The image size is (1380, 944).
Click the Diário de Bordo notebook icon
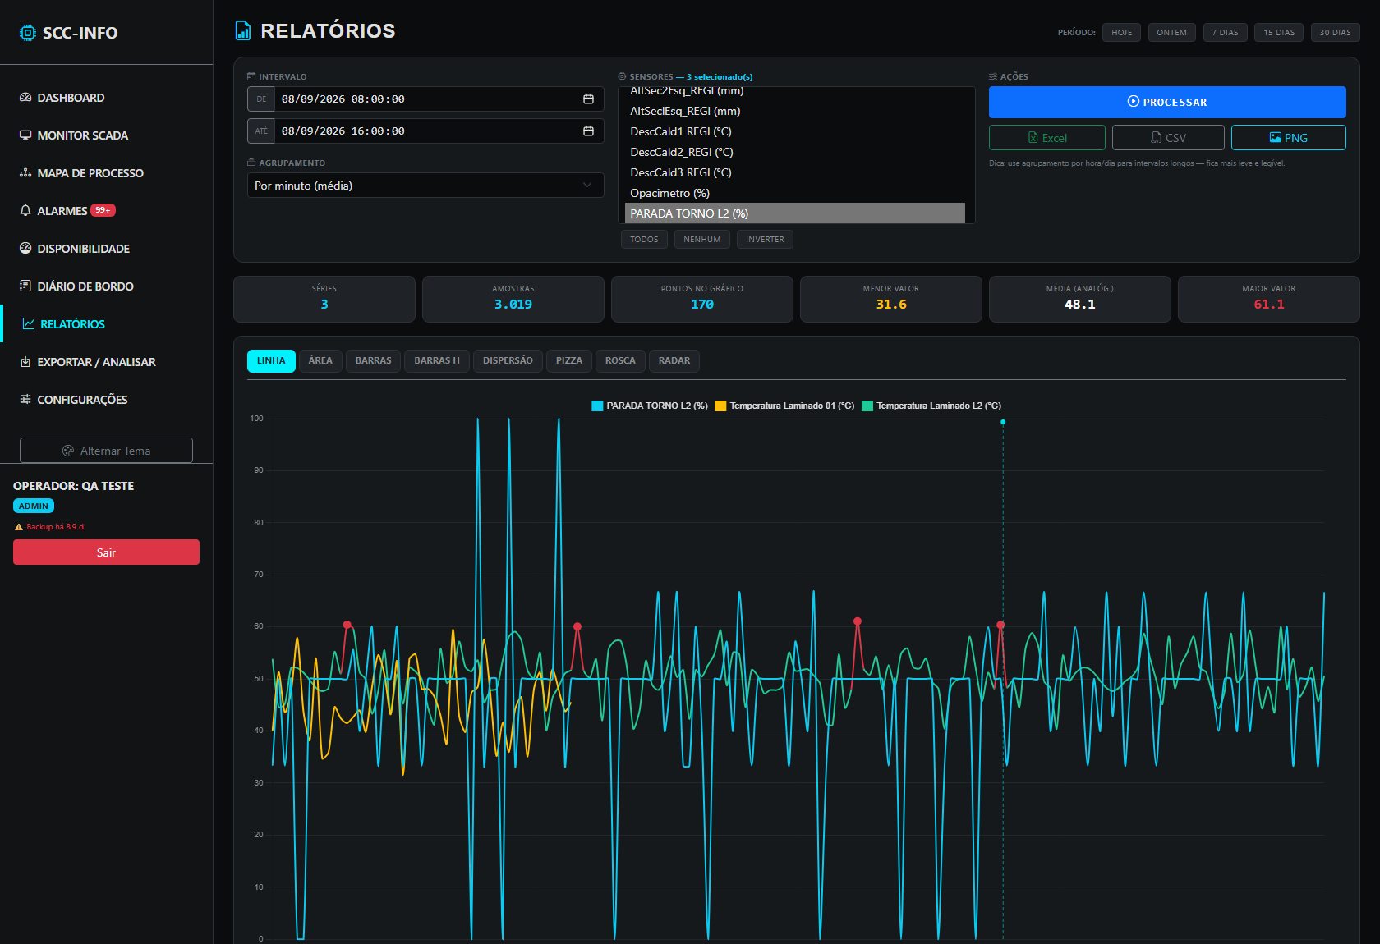(x=25, y=286)
